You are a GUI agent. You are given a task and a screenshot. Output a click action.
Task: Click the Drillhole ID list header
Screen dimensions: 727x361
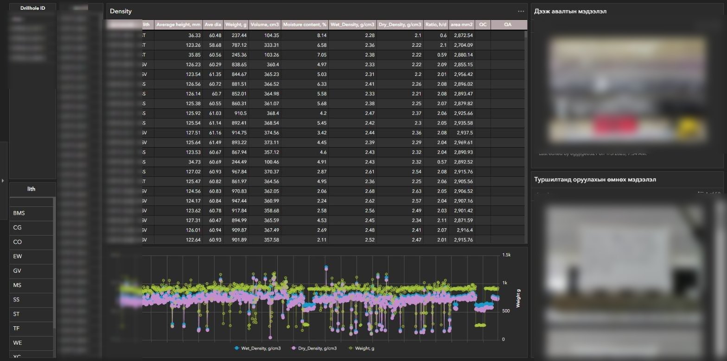click(x=32, y=8)
